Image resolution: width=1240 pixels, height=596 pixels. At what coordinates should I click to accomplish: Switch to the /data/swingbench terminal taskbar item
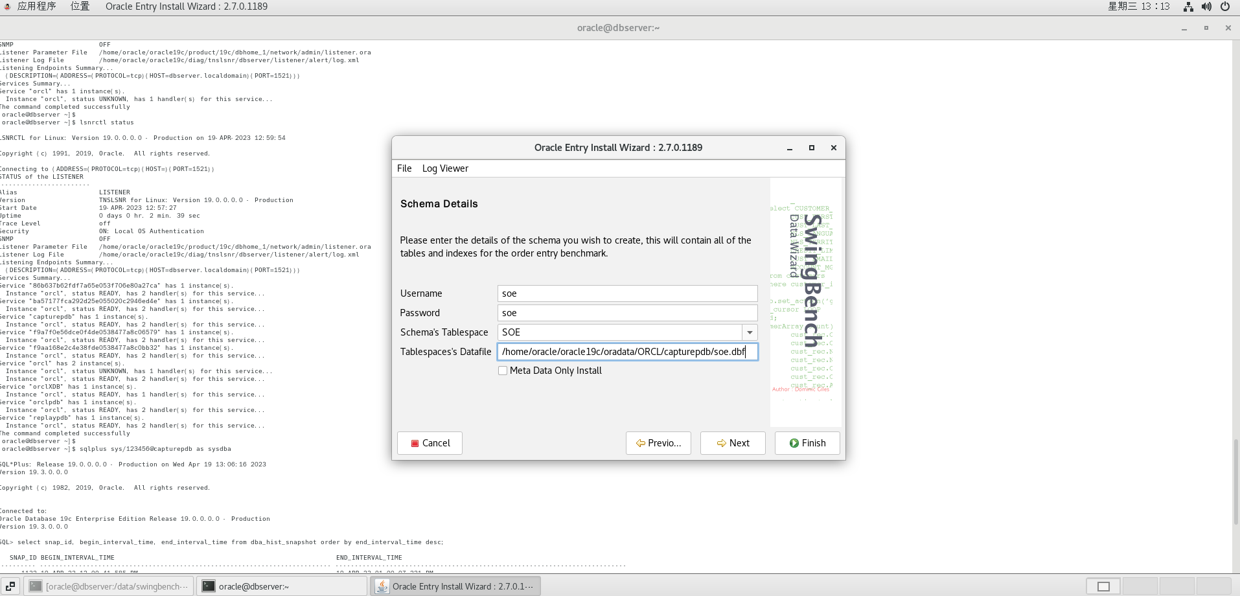click(x=109, y=586)
